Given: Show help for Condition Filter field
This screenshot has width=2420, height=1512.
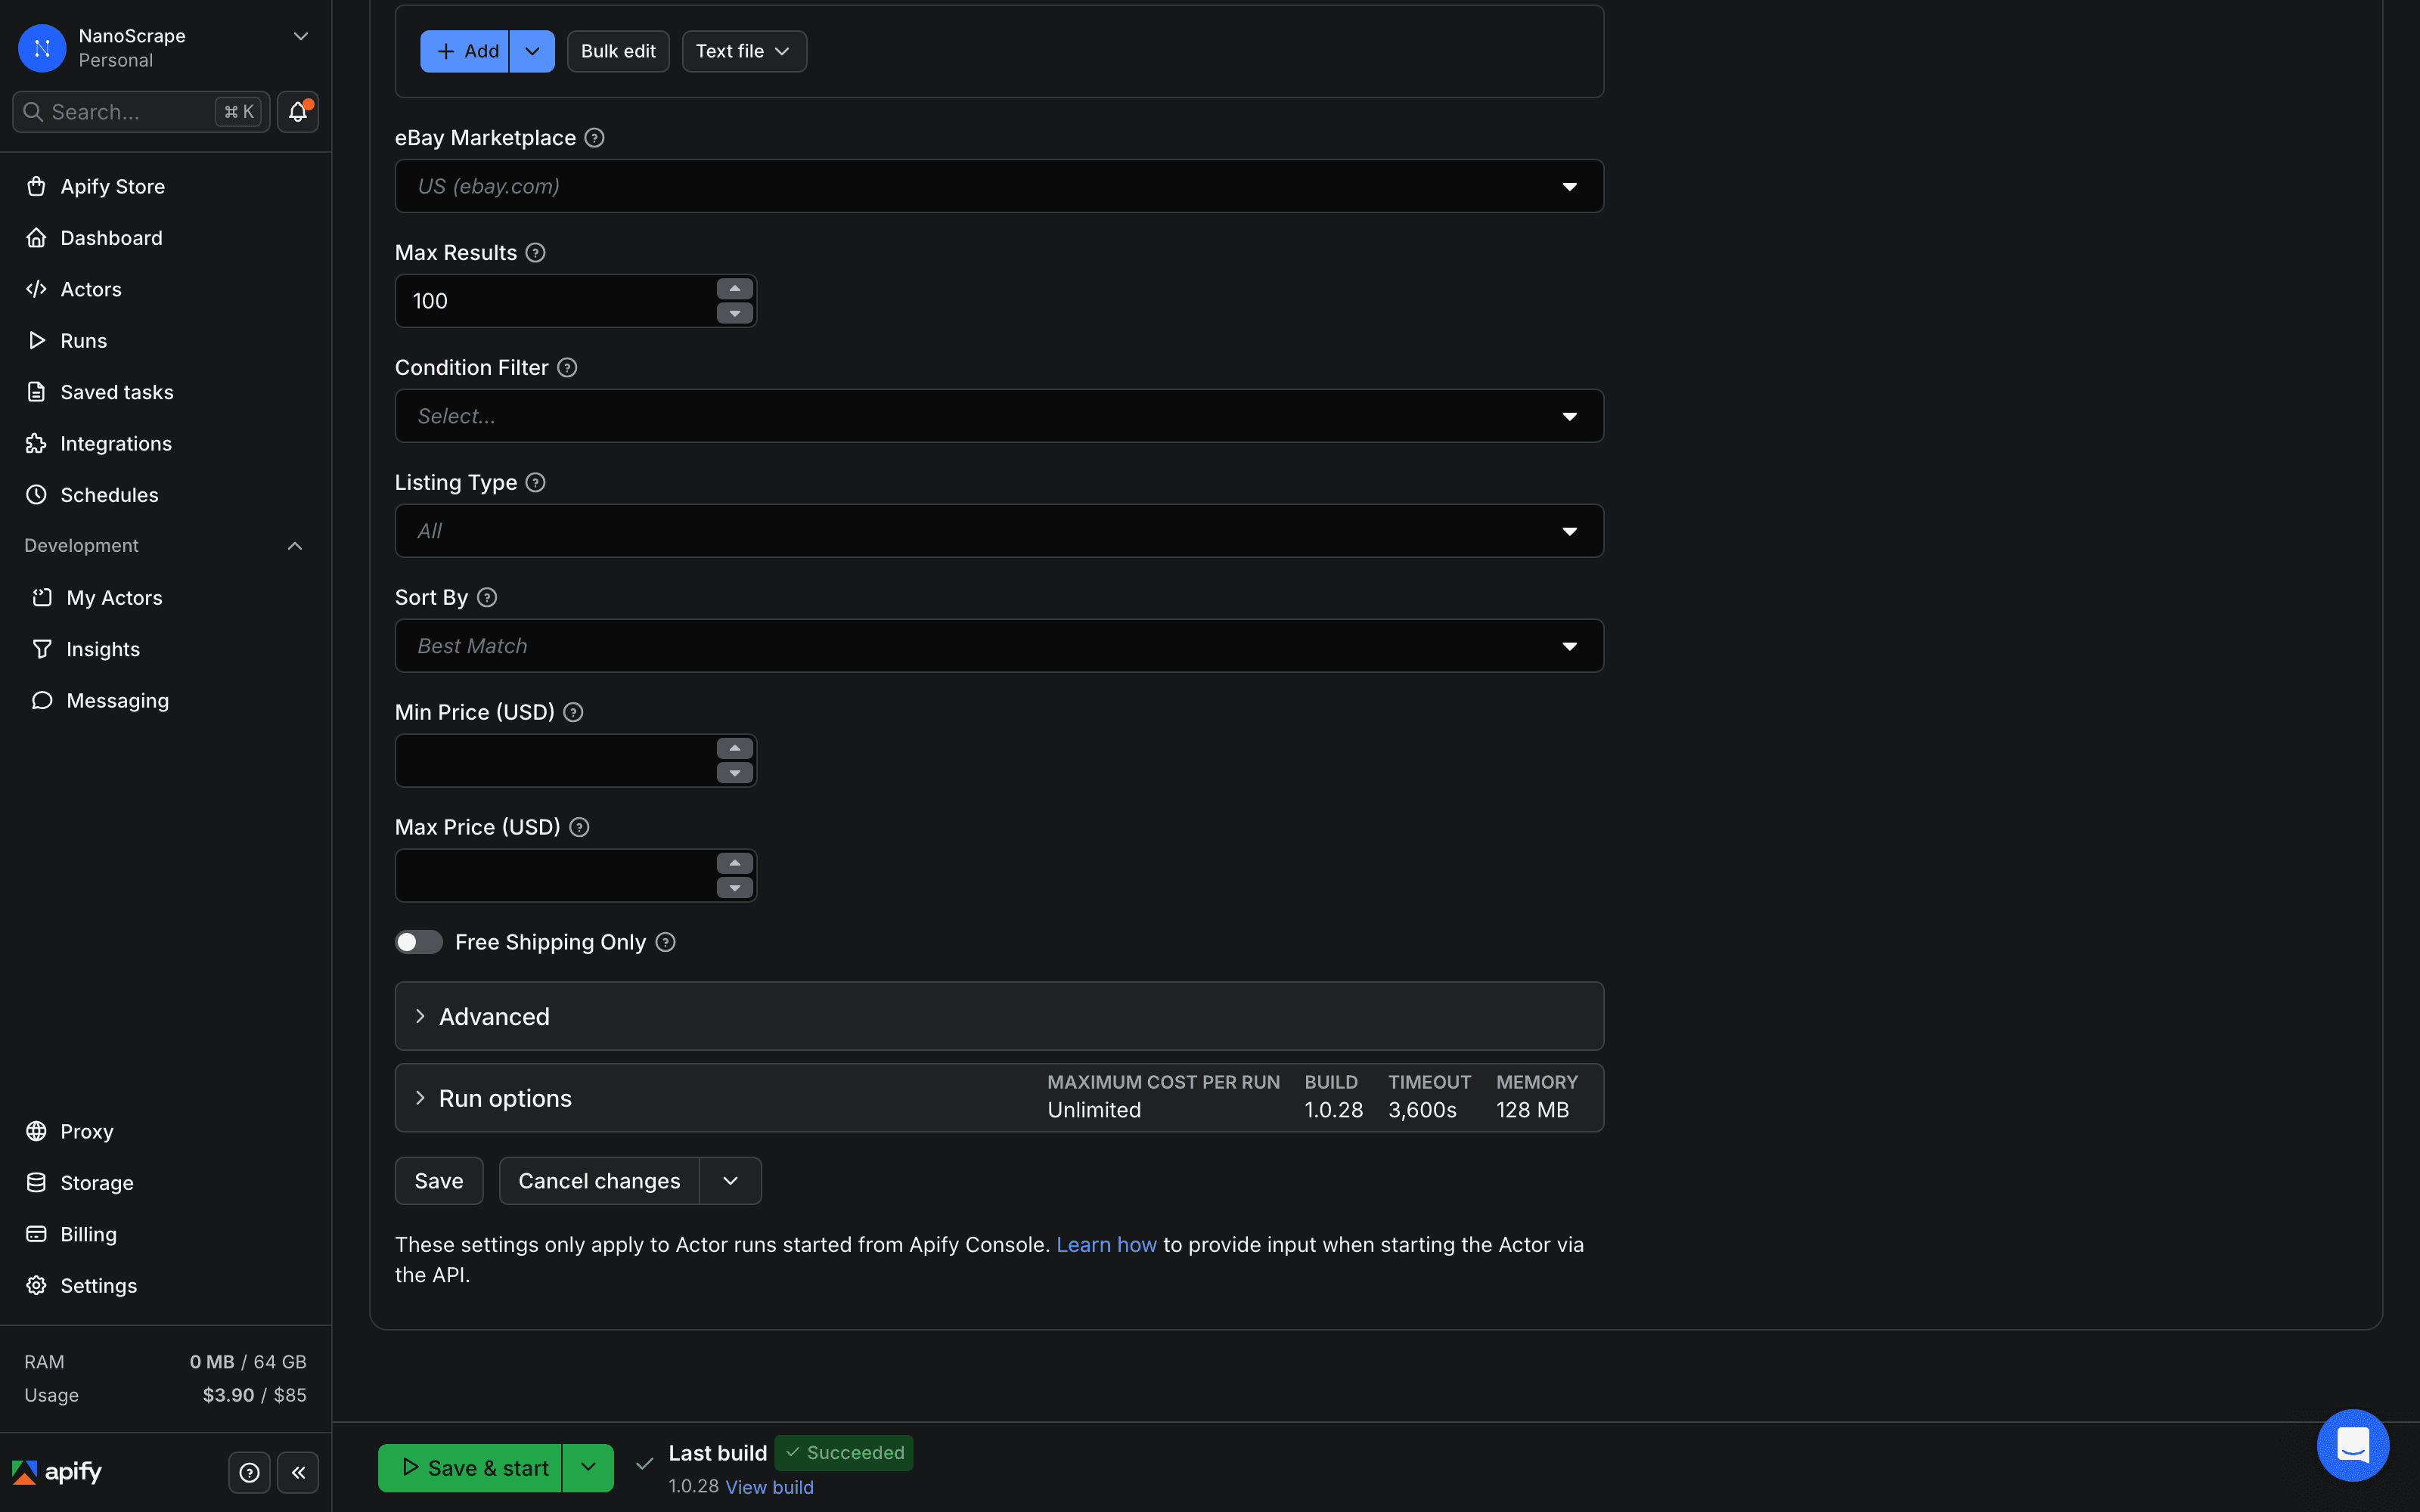Looking at the screenshot, I should (x=567, y=368).
